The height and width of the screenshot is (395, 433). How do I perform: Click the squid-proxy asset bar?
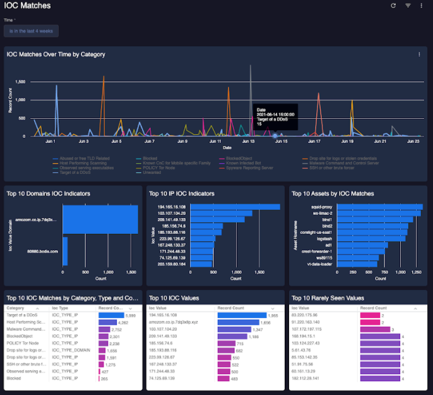(380, 207)
